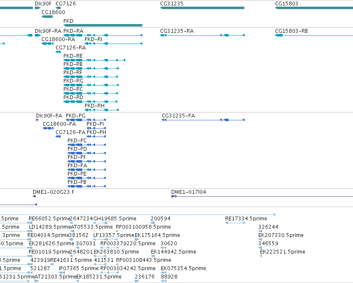
Task: Select the DME1-017I04 label
Action: tap(189, 192)
